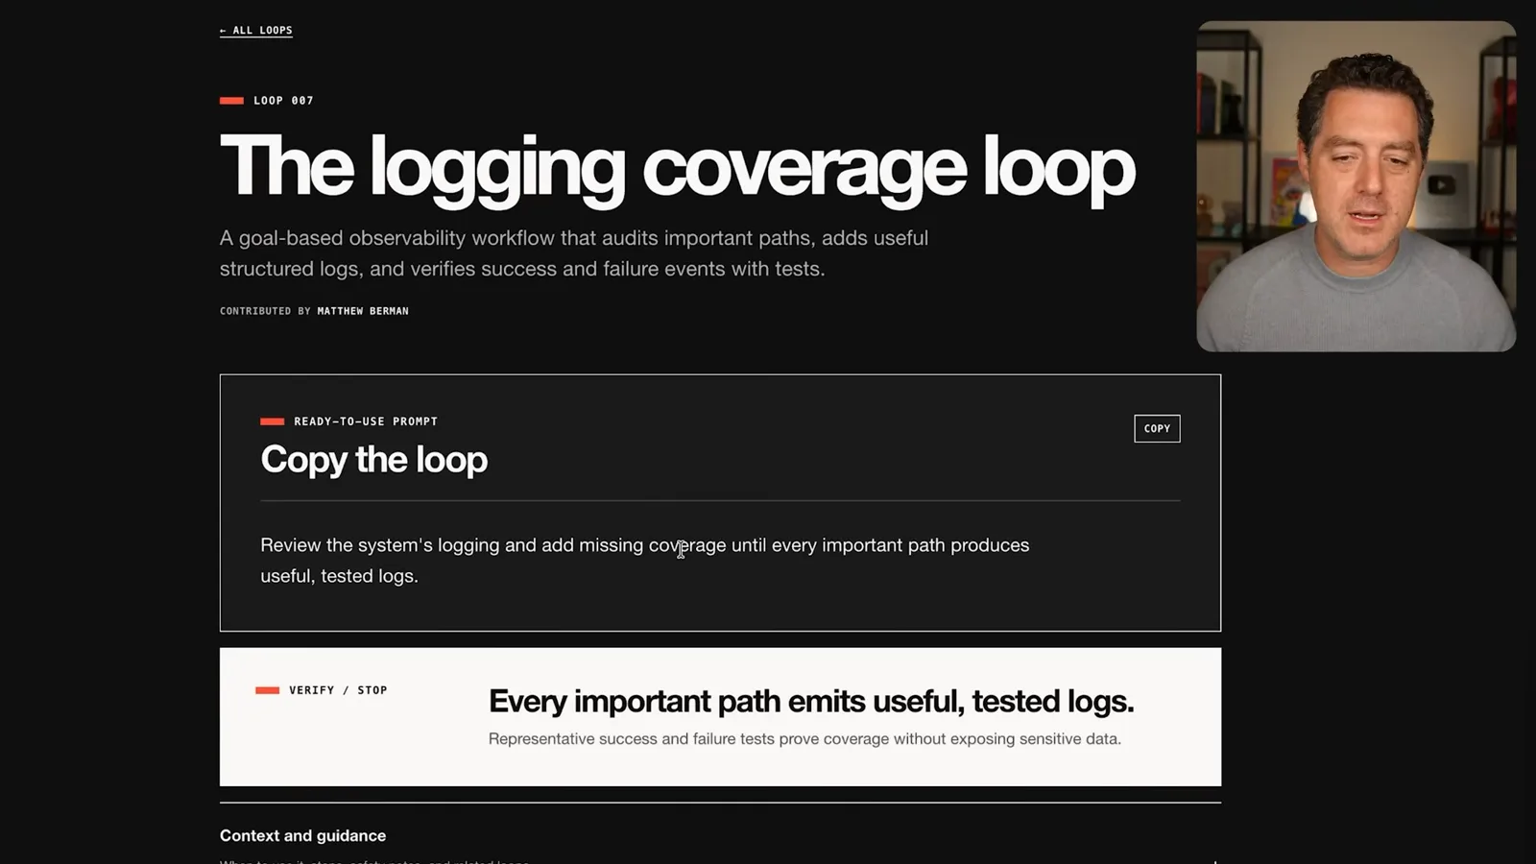
Task: Click prompt text starting 'Review the system's logging'
Action: coord(644,561)
